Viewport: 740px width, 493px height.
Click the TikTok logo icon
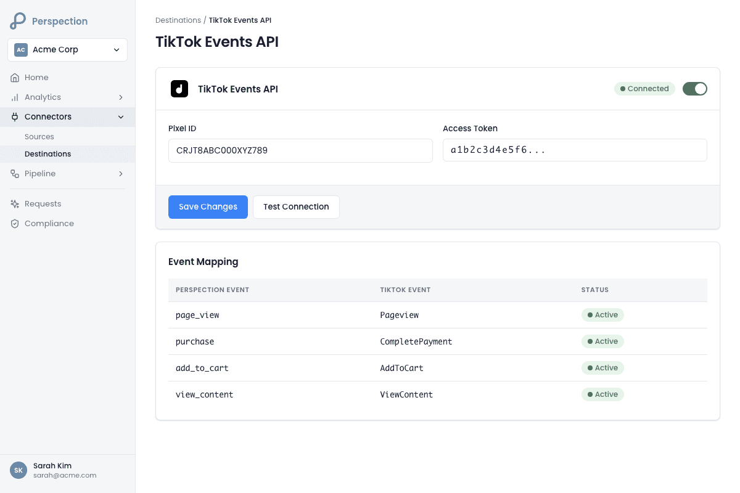[x=179, y=89]
